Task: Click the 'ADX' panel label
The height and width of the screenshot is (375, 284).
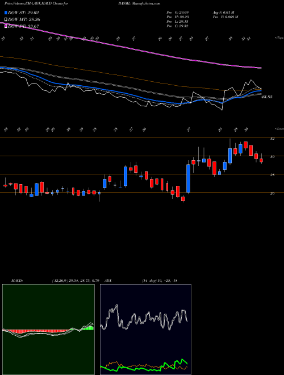Action: tap(108, 281)
